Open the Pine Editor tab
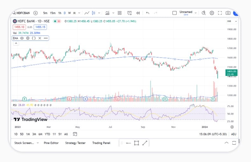 point(51,143)
